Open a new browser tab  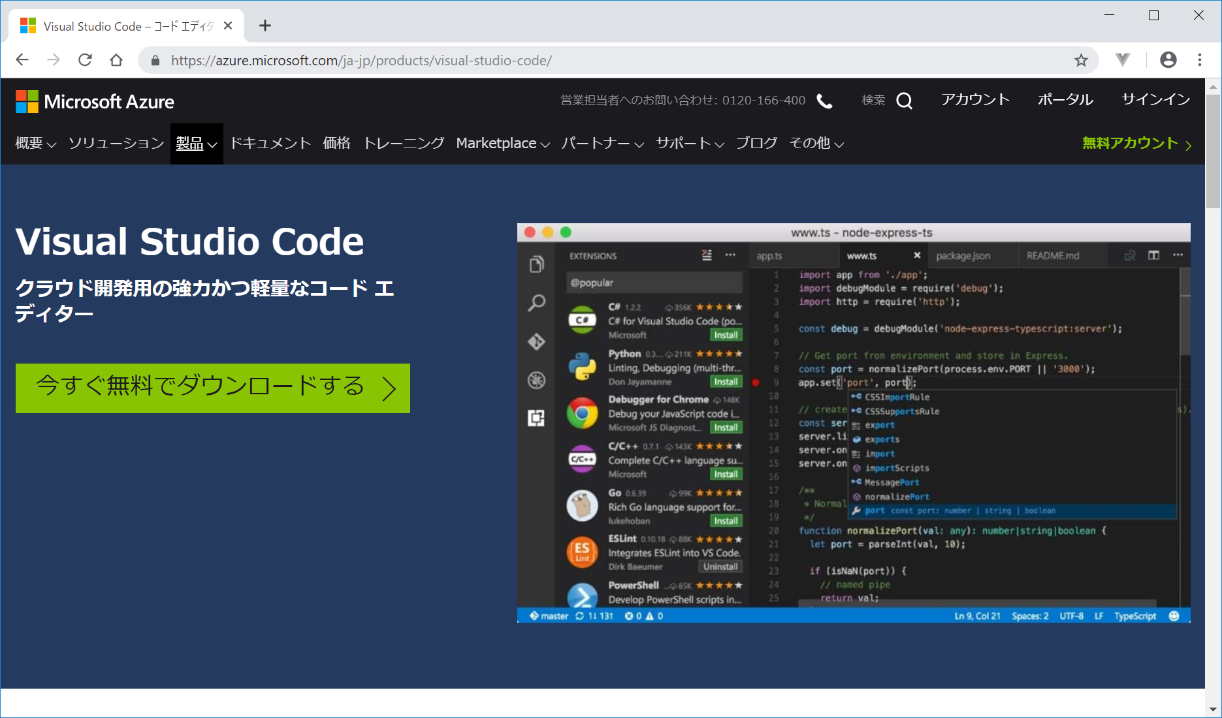(x=265, y=26)
